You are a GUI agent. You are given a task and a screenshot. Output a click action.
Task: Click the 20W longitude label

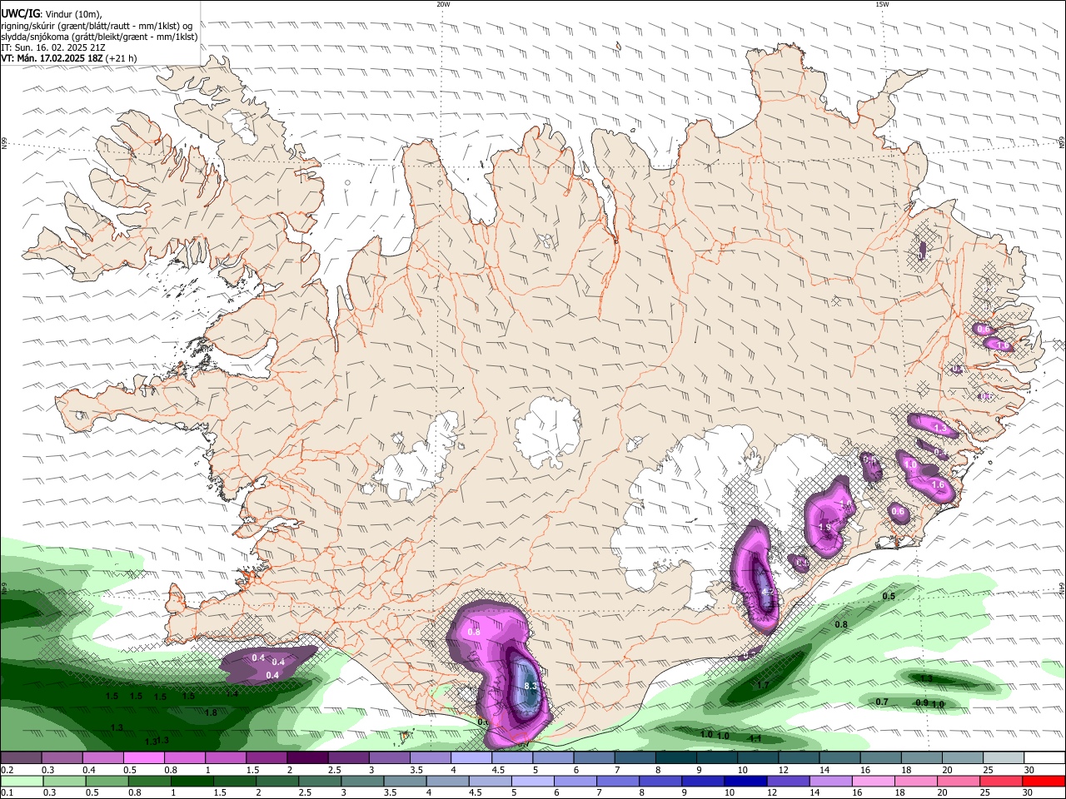click(x=443, y=4)
